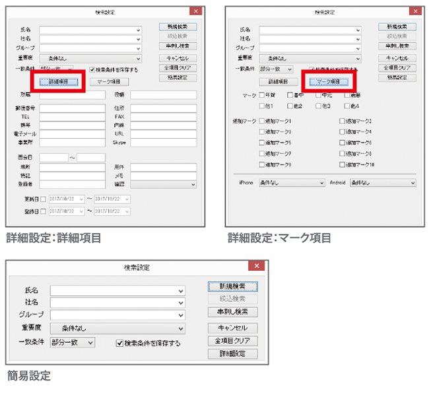Check the 他3 mark checkbox
The image size is (429, 395).
318,106
